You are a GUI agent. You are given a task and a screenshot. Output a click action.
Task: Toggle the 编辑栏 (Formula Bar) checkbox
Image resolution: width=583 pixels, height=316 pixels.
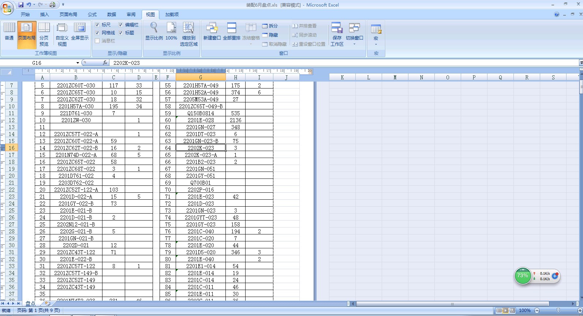pos(120,25)
